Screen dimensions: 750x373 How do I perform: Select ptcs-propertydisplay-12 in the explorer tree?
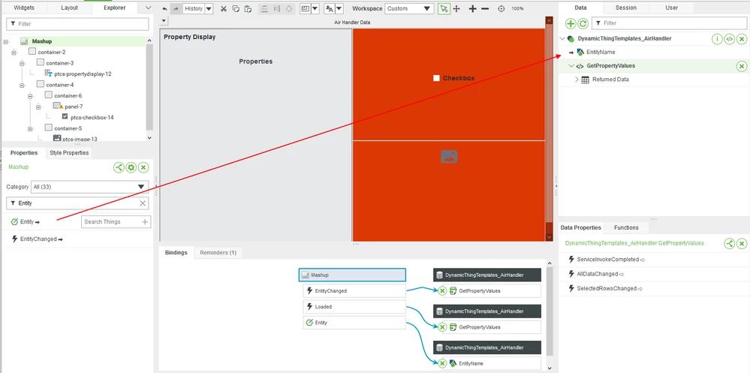click(x=83, y=74)
